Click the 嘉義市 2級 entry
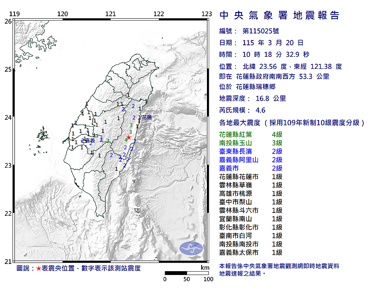 pyautogui.click(x=250, y=168)
